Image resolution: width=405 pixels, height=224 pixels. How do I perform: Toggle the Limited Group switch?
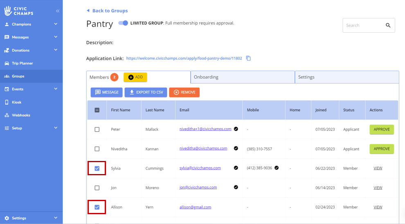(x=123, y=23)
